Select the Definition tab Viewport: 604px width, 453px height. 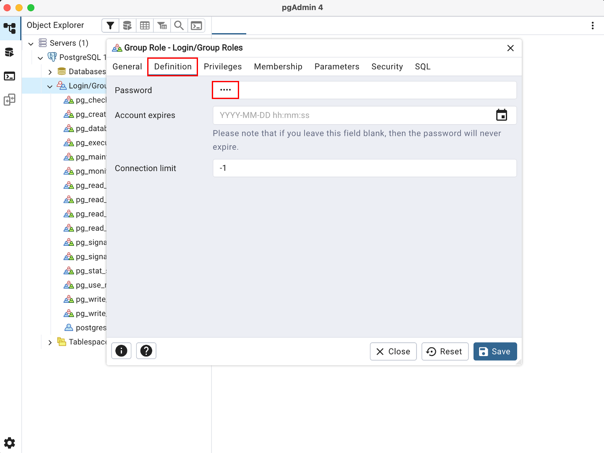[x=173, y=67]
